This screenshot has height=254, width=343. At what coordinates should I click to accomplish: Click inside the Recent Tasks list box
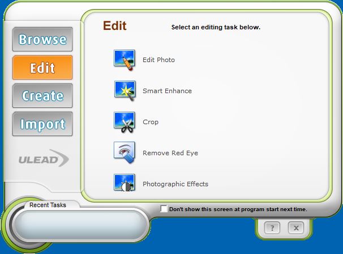click(80, 225)
